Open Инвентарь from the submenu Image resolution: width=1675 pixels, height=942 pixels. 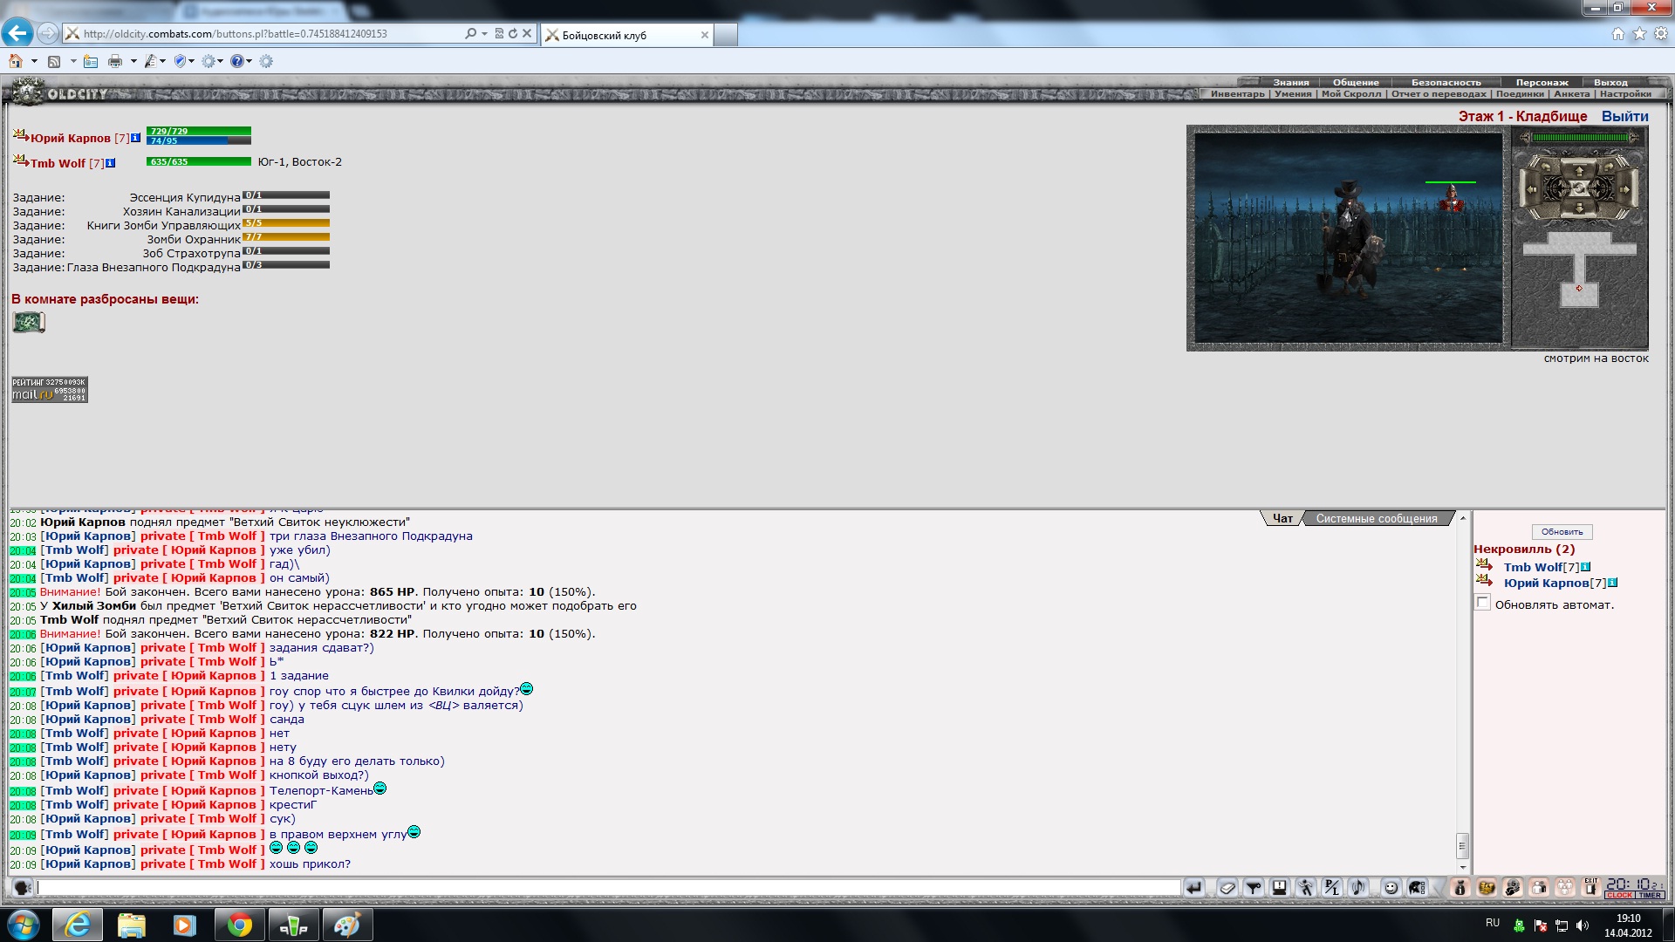pos(1237,93)
